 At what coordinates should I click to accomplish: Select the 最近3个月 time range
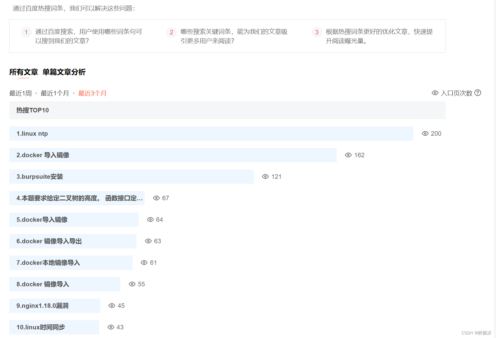point(92,93)
